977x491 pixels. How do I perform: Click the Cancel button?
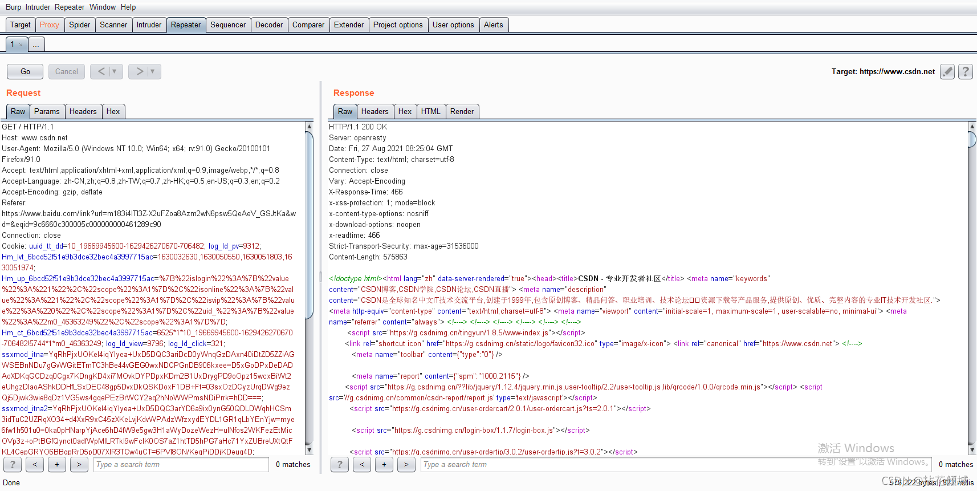(67, 71)
